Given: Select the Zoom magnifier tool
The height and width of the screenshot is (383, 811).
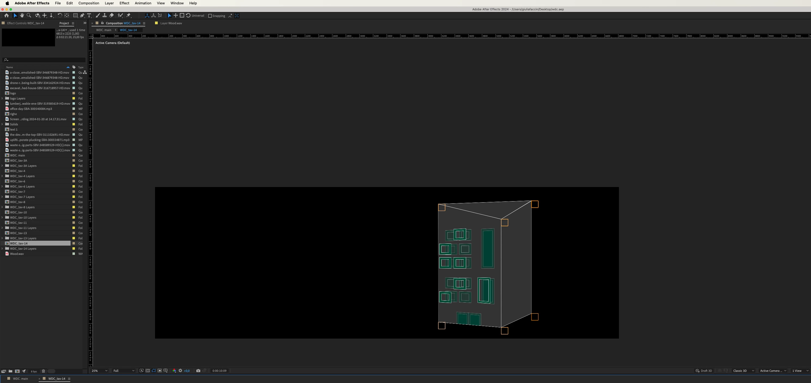Looking at the screenshot, I should tap(29, 16).
